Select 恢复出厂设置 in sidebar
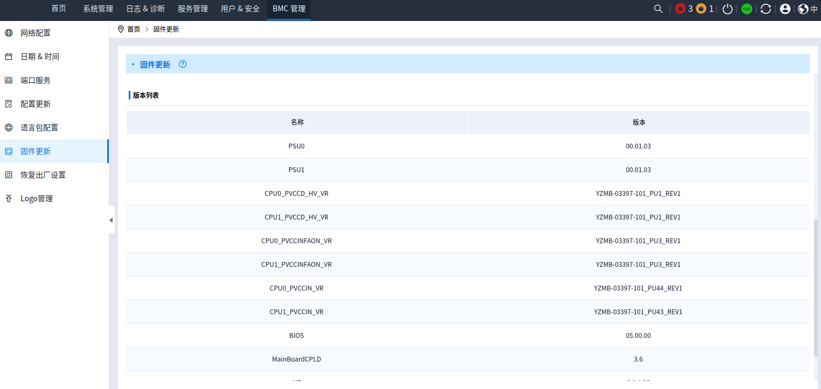 [43, 175]
